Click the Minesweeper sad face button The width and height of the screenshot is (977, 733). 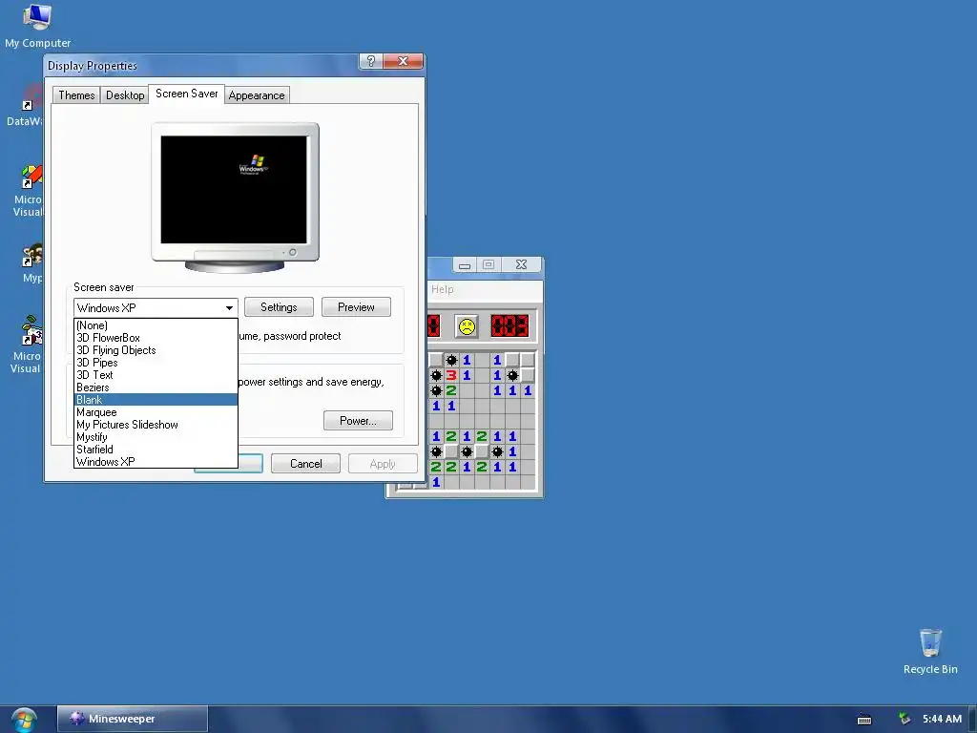(x=466, y=326)
